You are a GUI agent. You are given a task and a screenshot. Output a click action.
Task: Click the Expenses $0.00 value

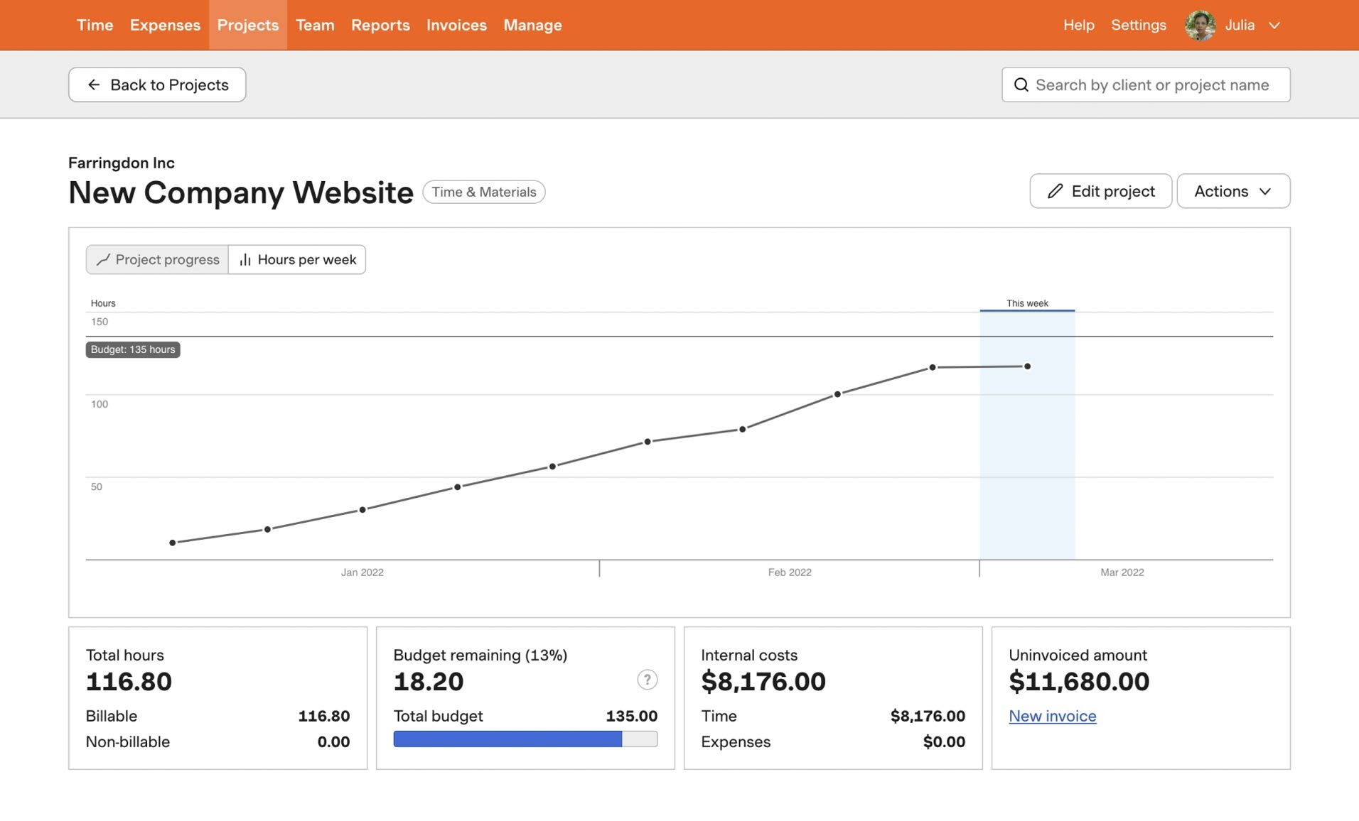[x=944, y=741]
